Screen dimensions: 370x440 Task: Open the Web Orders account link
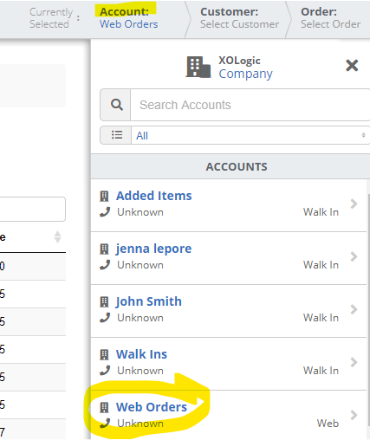tap(152, 407)
